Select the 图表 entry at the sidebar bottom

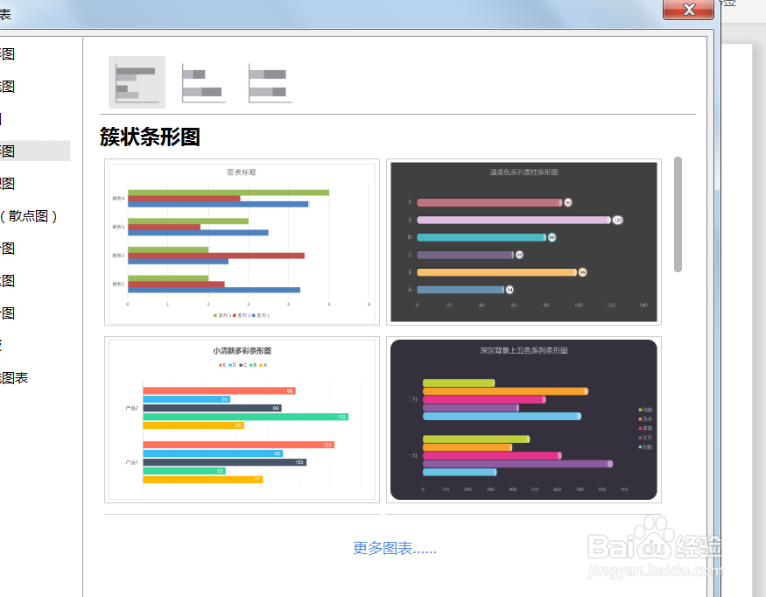coord(14,377)
